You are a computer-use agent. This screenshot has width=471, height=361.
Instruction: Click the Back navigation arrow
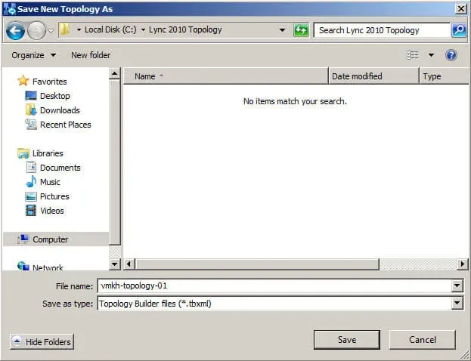(15, 30)
